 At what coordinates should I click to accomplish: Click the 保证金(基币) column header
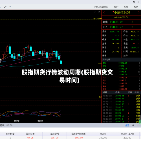click(x=127, y=134)
